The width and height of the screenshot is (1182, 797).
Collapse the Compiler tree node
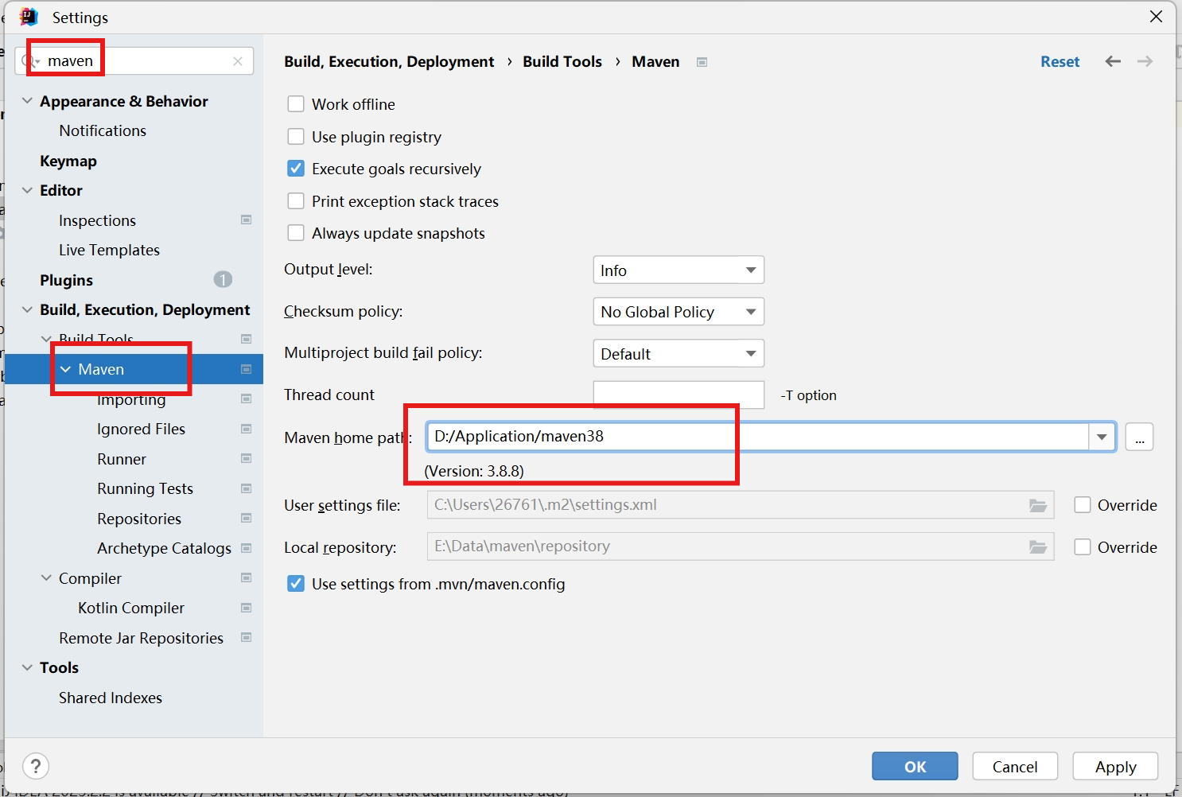click(x=46, y=578)
